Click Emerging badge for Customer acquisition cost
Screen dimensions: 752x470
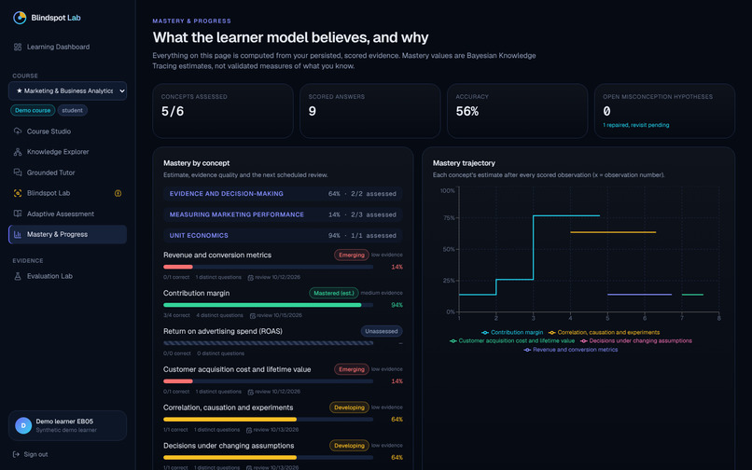pyautogui.click(x=352, y=369)
